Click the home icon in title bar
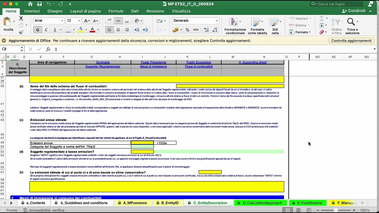The height and width of the screenshot is (213, 379). [x=30, y=4]
